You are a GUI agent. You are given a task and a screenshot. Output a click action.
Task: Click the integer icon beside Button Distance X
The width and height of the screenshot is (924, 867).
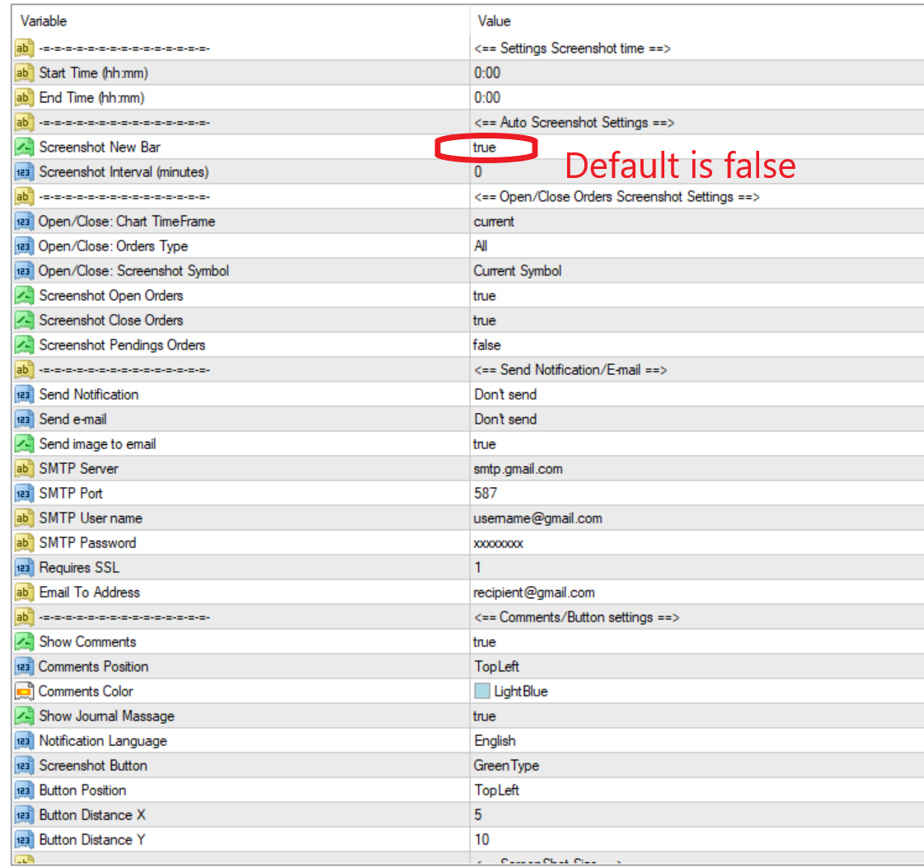pos(24,815)
